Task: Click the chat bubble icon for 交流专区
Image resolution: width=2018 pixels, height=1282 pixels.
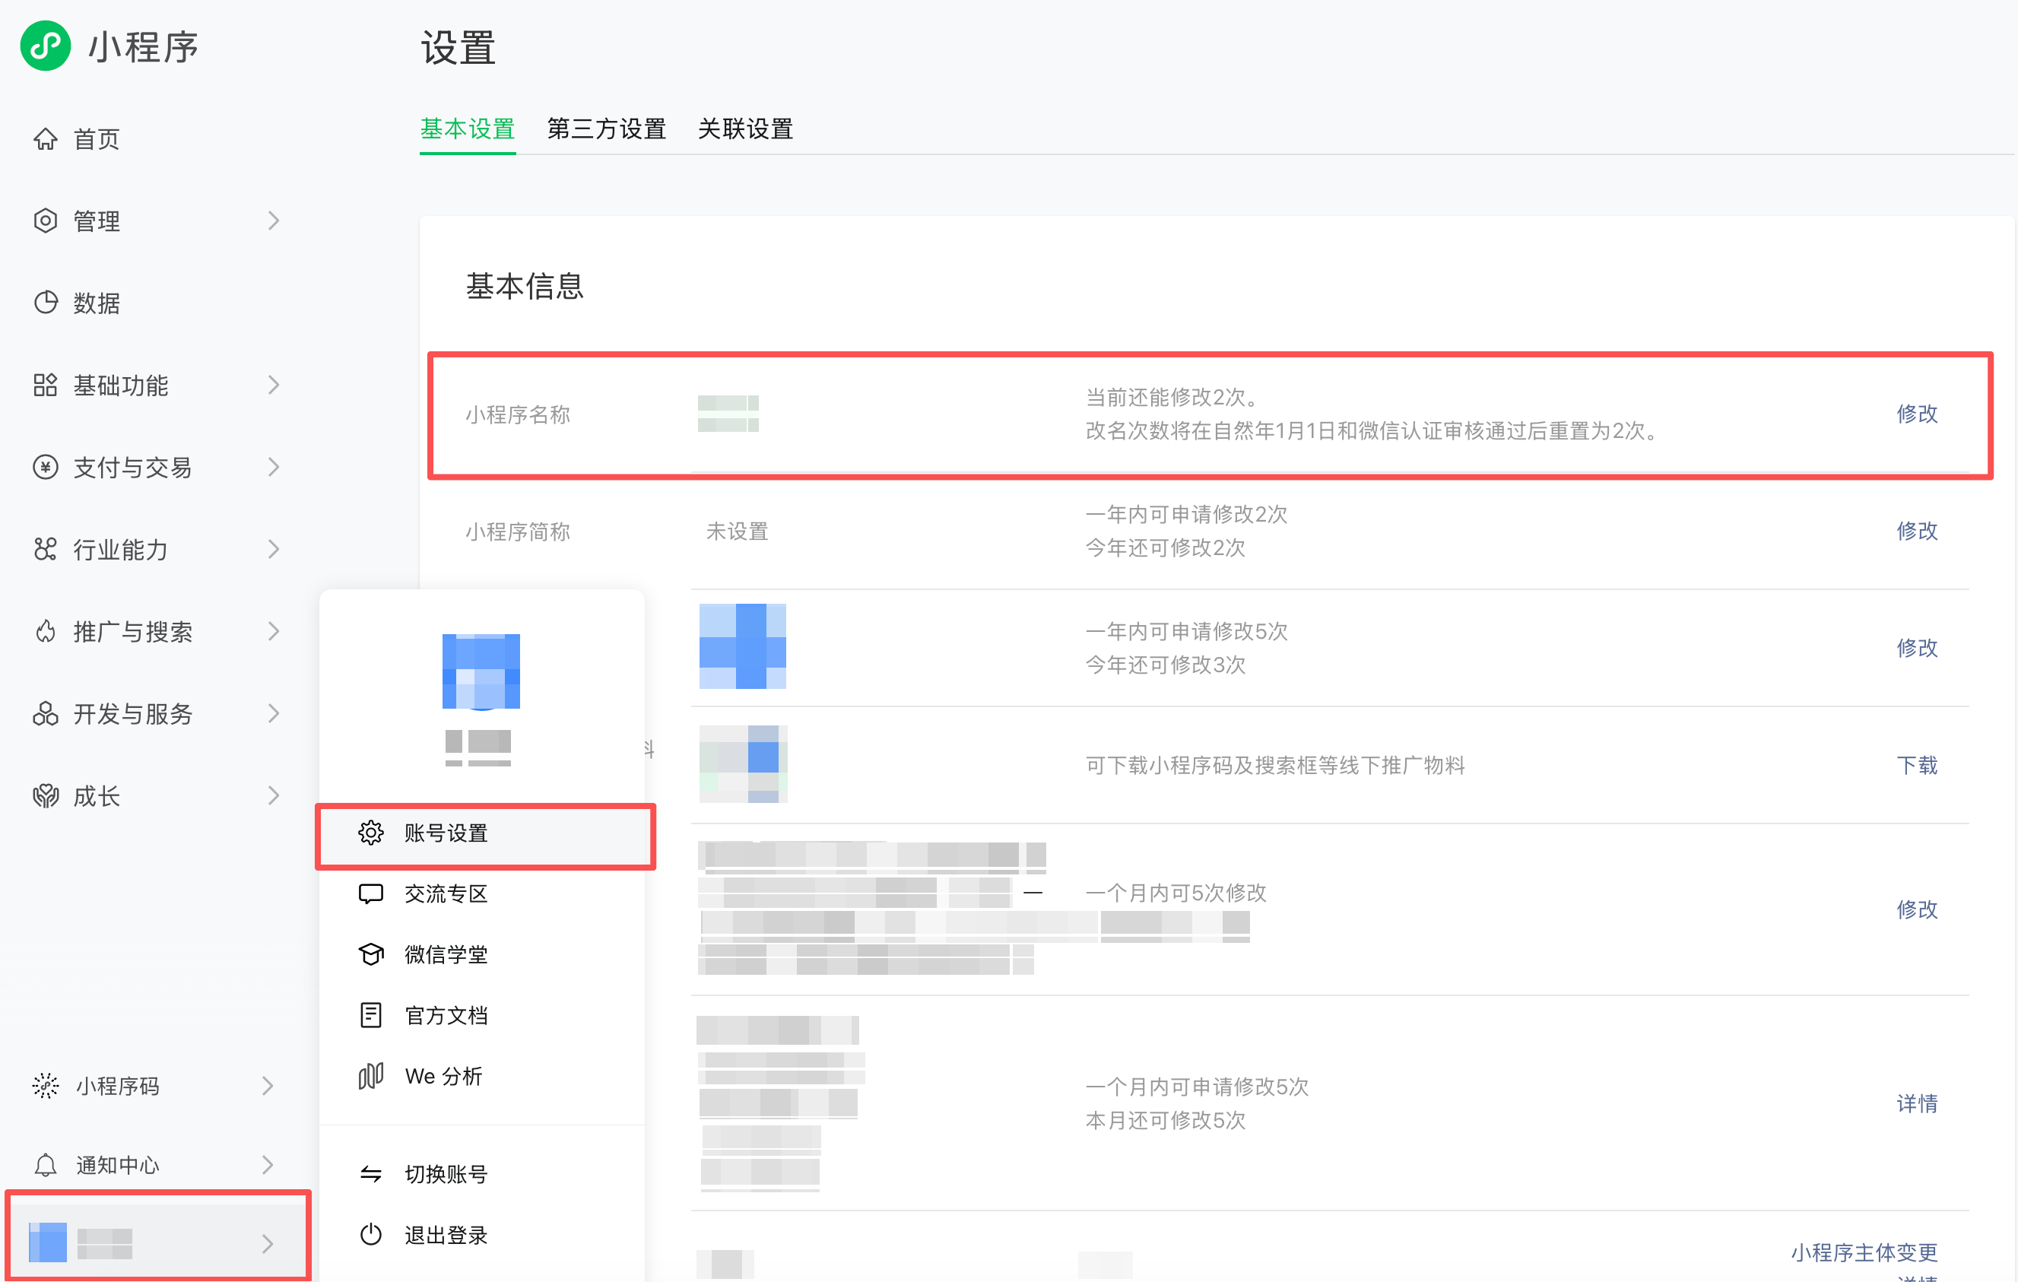Action: tap(370, 894)
